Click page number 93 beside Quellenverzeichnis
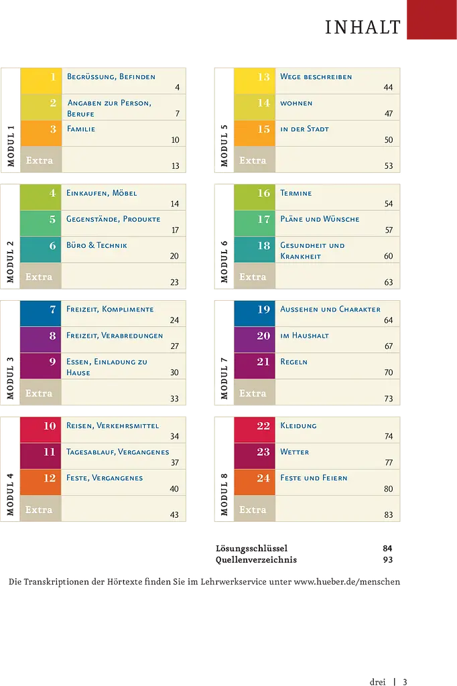457x686 pixels. click(388, 560)
